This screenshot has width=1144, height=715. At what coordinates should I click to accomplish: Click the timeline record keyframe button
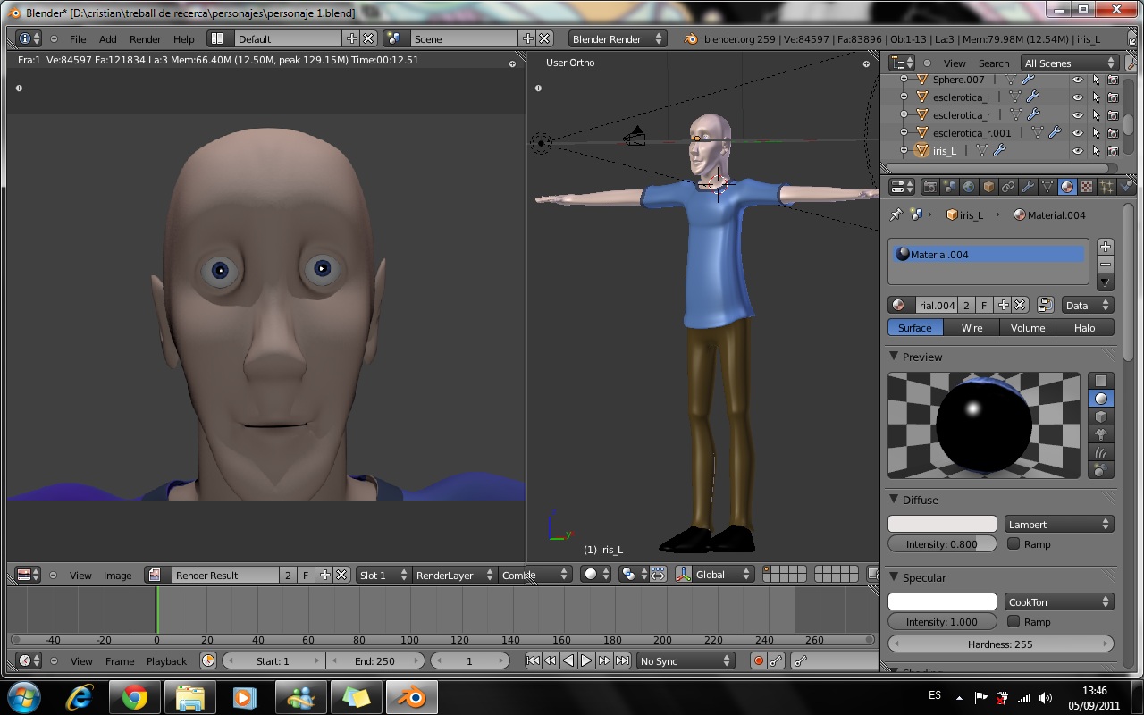[x=758, y=661]
